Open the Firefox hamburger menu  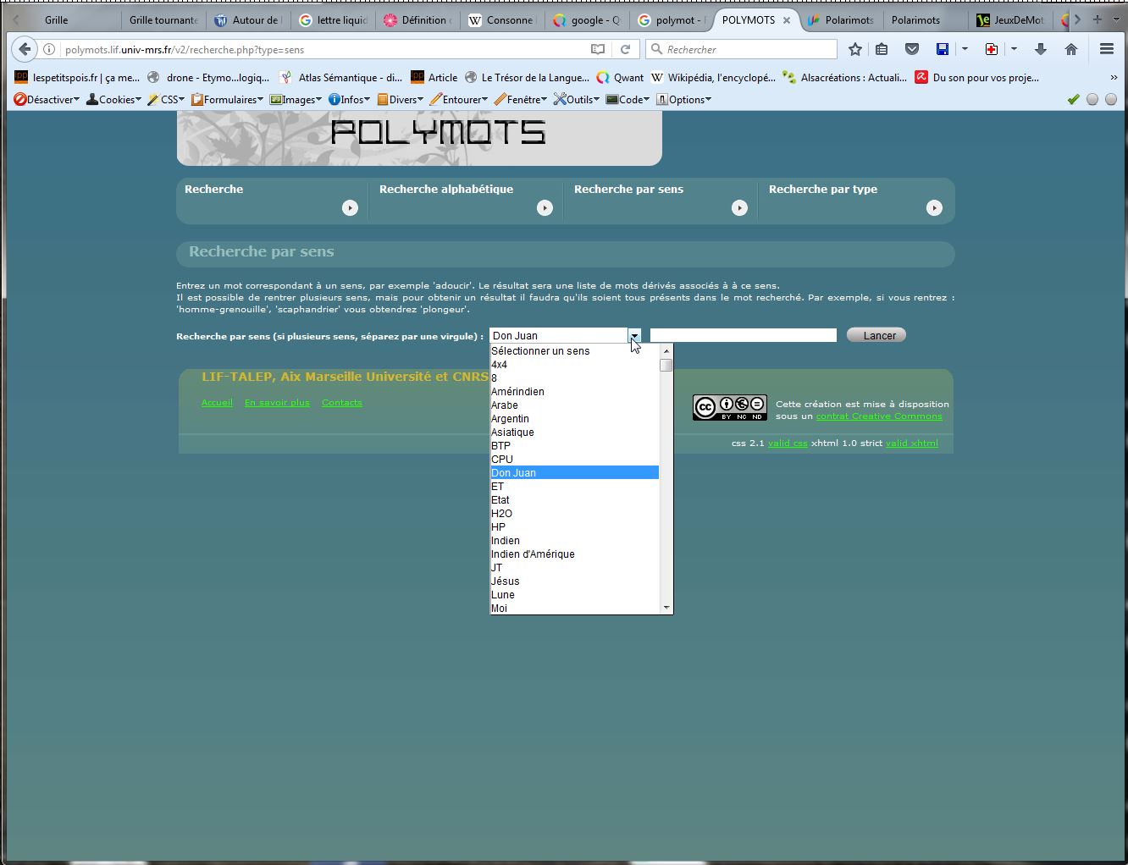(1107, 49)
